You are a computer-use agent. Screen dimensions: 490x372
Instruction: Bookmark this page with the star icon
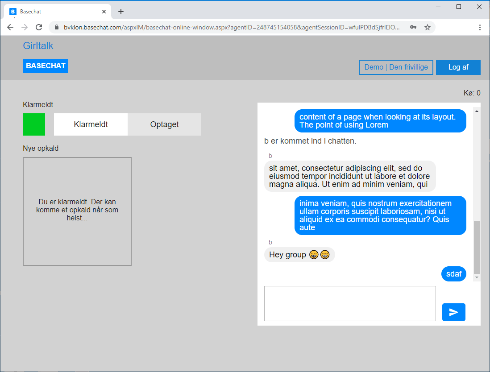[427, 27]
